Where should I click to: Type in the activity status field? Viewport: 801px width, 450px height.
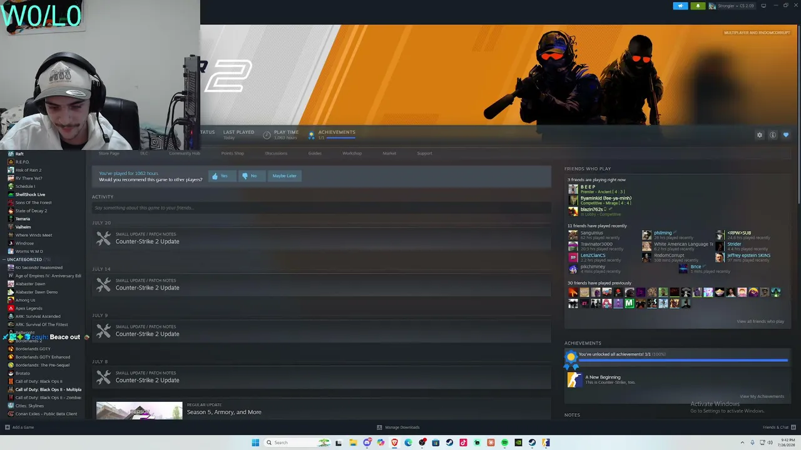coord(322,207)
